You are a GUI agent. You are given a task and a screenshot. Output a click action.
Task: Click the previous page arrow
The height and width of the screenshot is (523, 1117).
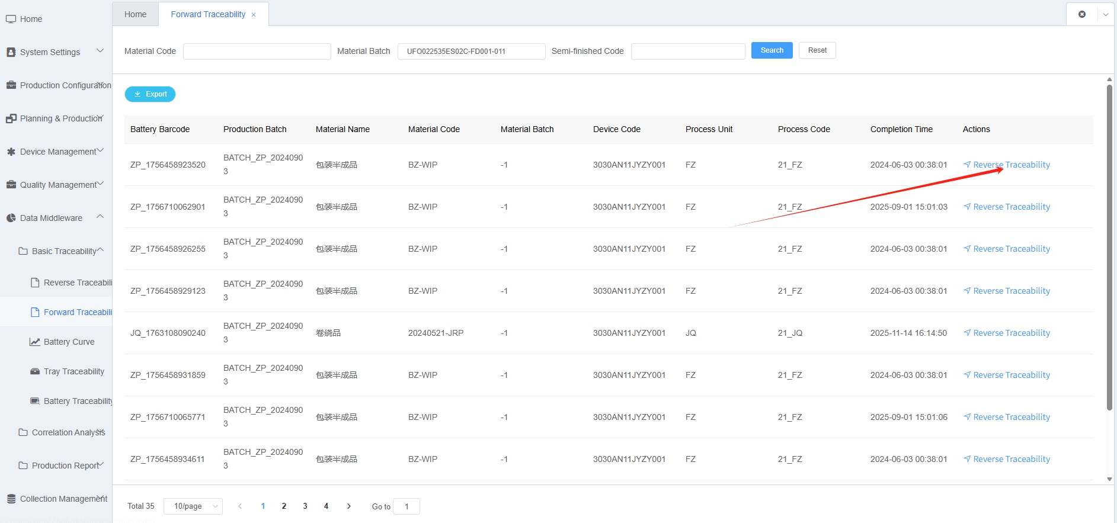point(240,506)
